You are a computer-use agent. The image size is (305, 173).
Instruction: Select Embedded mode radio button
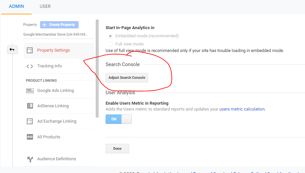tap(110, 36)
